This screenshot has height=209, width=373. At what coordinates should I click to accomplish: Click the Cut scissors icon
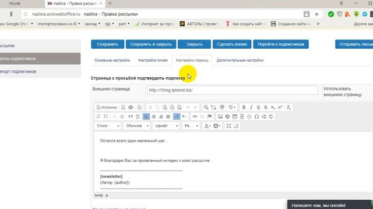150,107
